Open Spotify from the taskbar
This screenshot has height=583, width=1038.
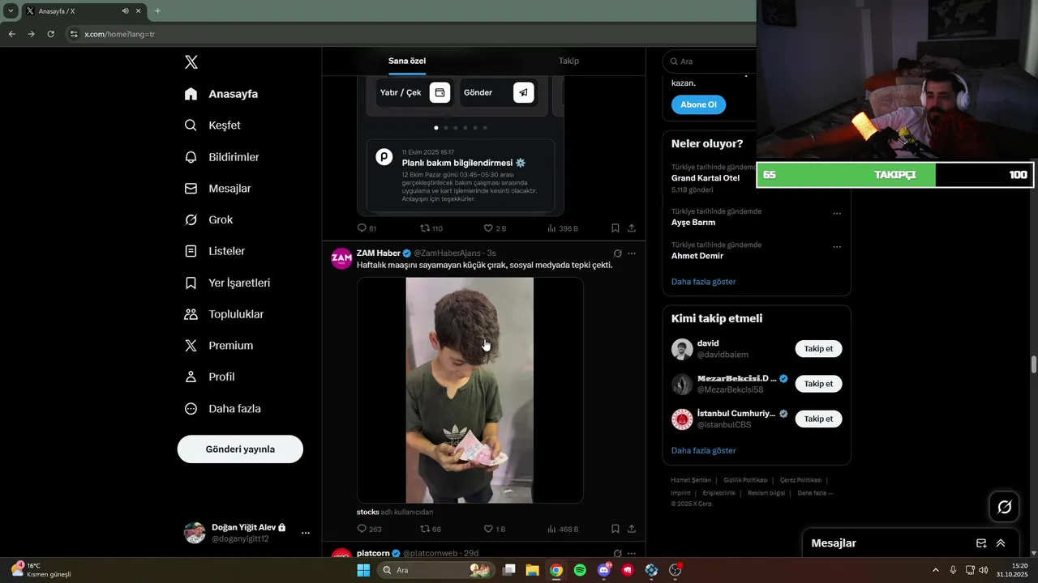tap(580, 570)
